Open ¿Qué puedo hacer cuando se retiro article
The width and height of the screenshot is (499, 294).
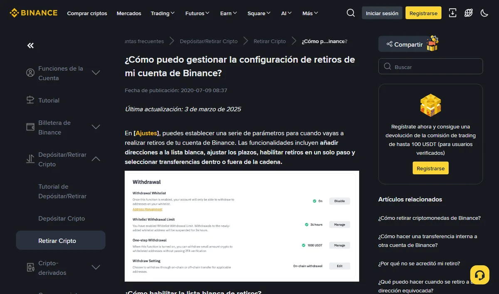[424, 286]
